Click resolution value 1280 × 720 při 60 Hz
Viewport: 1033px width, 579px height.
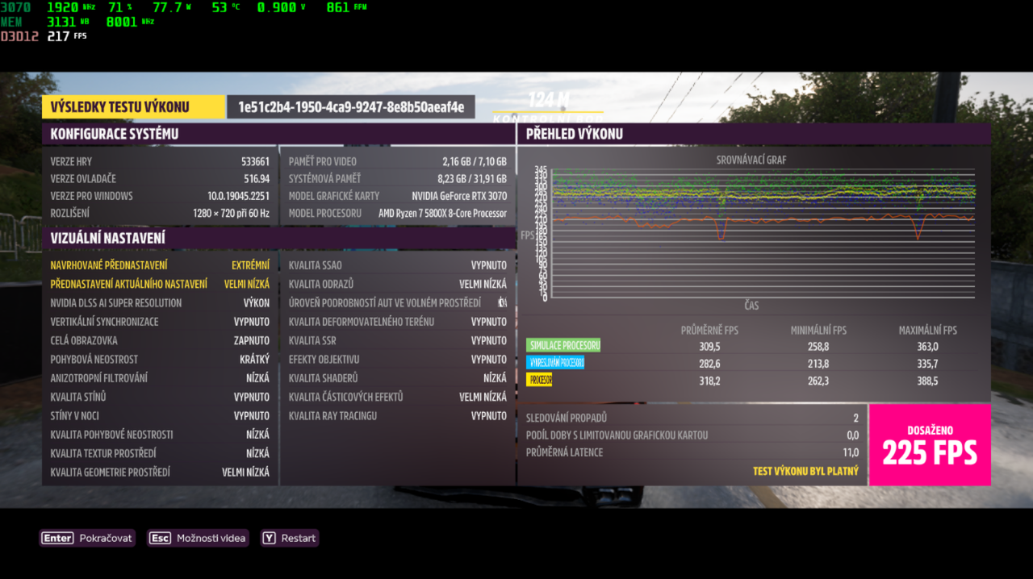click(232, 214)
